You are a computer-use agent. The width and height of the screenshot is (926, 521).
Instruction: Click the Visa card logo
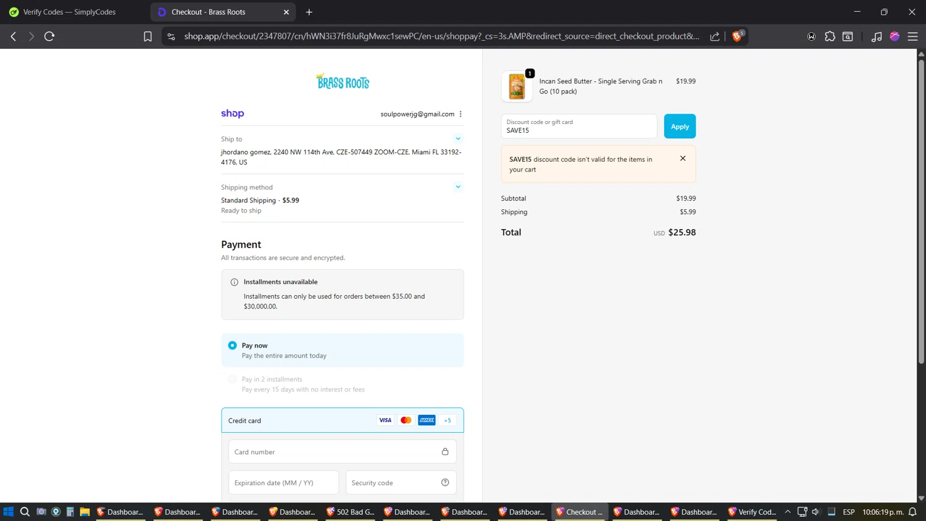pyautogui.click(x=385, y=420)
